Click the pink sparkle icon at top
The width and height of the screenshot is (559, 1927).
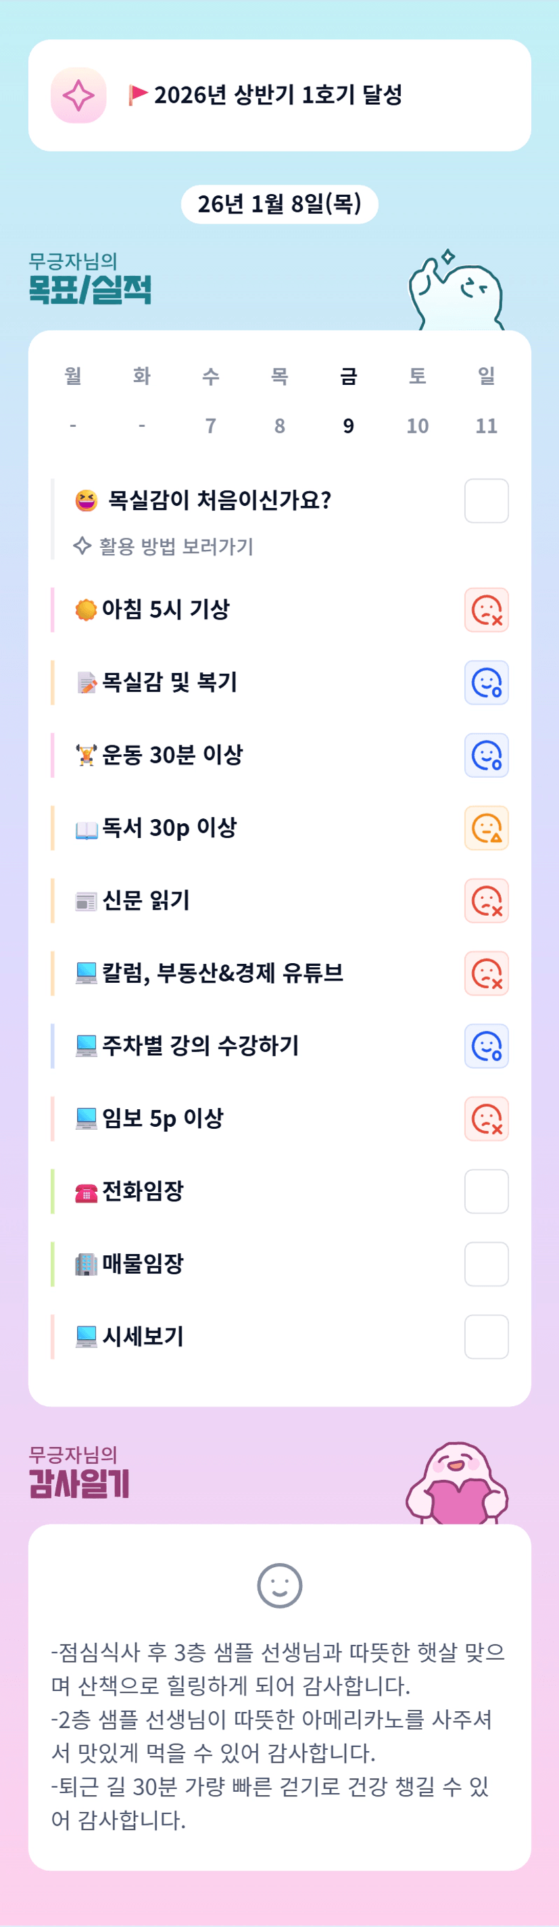(x=78, y=95)
